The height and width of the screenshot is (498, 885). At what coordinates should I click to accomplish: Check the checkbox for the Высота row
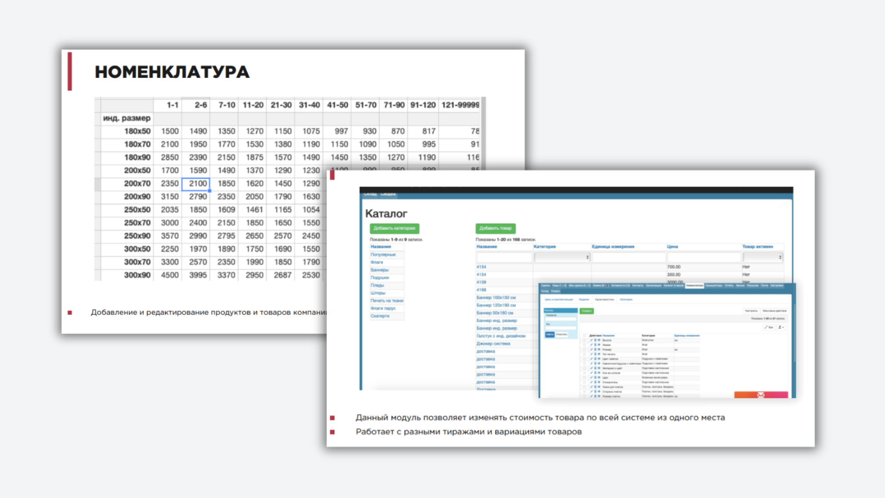tap(584, 340)
